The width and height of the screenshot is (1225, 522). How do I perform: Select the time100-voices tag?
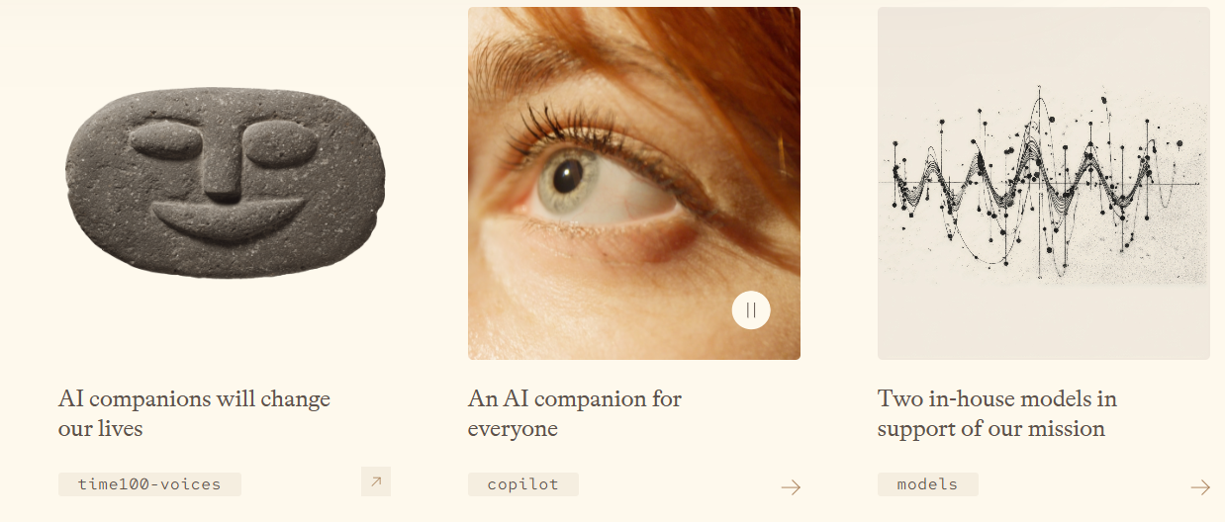[149, 484]
